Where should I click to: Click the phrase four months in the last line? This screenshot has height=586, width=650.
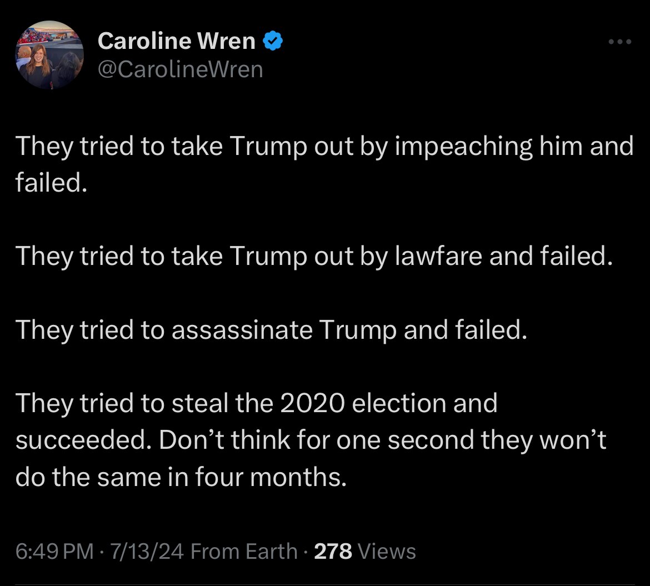[x=269, y=477]
